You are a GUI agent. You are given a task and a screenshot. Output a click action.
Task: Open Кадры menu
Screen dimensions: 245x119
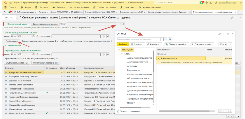[x=26, y=7]
